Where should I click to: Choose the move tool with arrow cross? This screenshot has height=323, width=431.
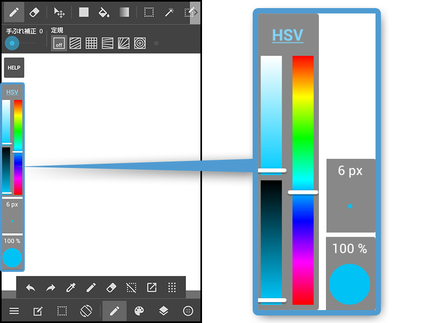[59, 12]
